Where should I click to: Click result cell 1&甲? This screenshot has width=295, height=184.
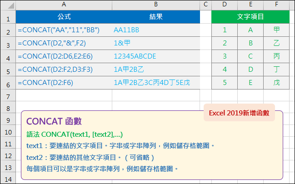pyautogui.click(x=156, y=43)
